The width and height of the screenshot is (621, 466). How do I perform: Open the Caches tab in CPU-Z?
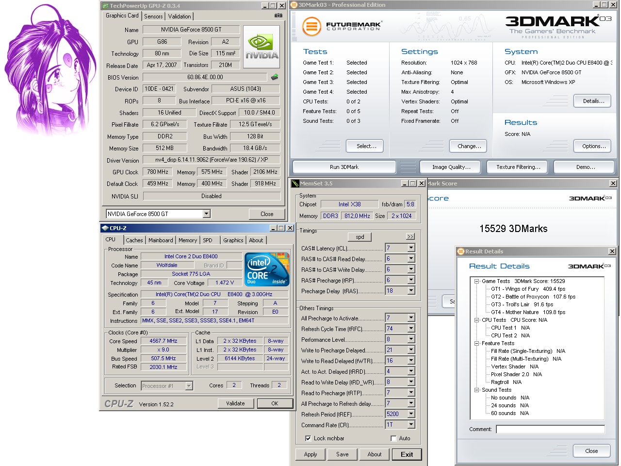pyautogui.click(x=134, y=240)
